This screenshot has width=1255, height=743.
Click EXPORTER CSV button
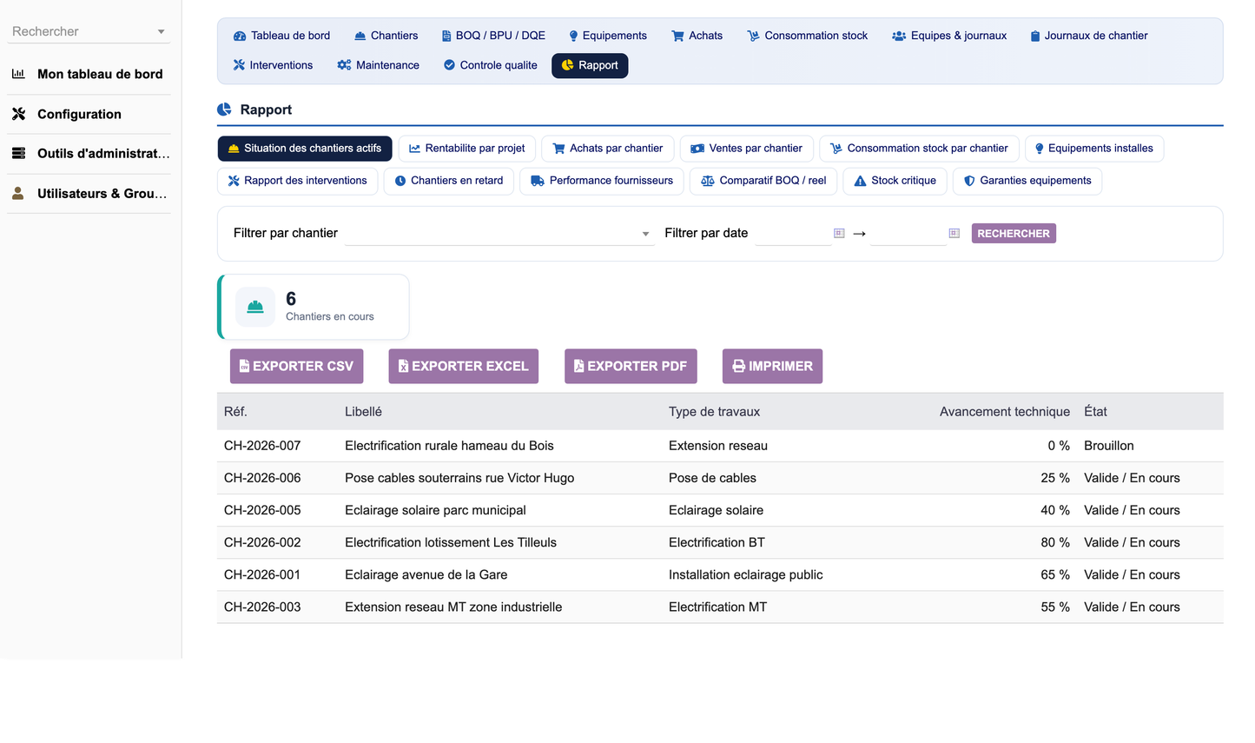point(296,366)
